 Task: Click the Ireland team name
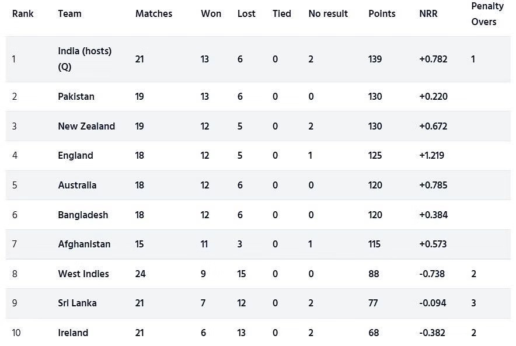point(73,333)
